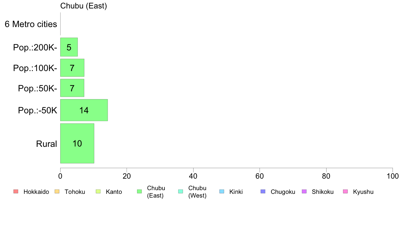Click the Kanto yellow-green legend swatch
The width and height of the screenshot is (402, 249).
98,191
